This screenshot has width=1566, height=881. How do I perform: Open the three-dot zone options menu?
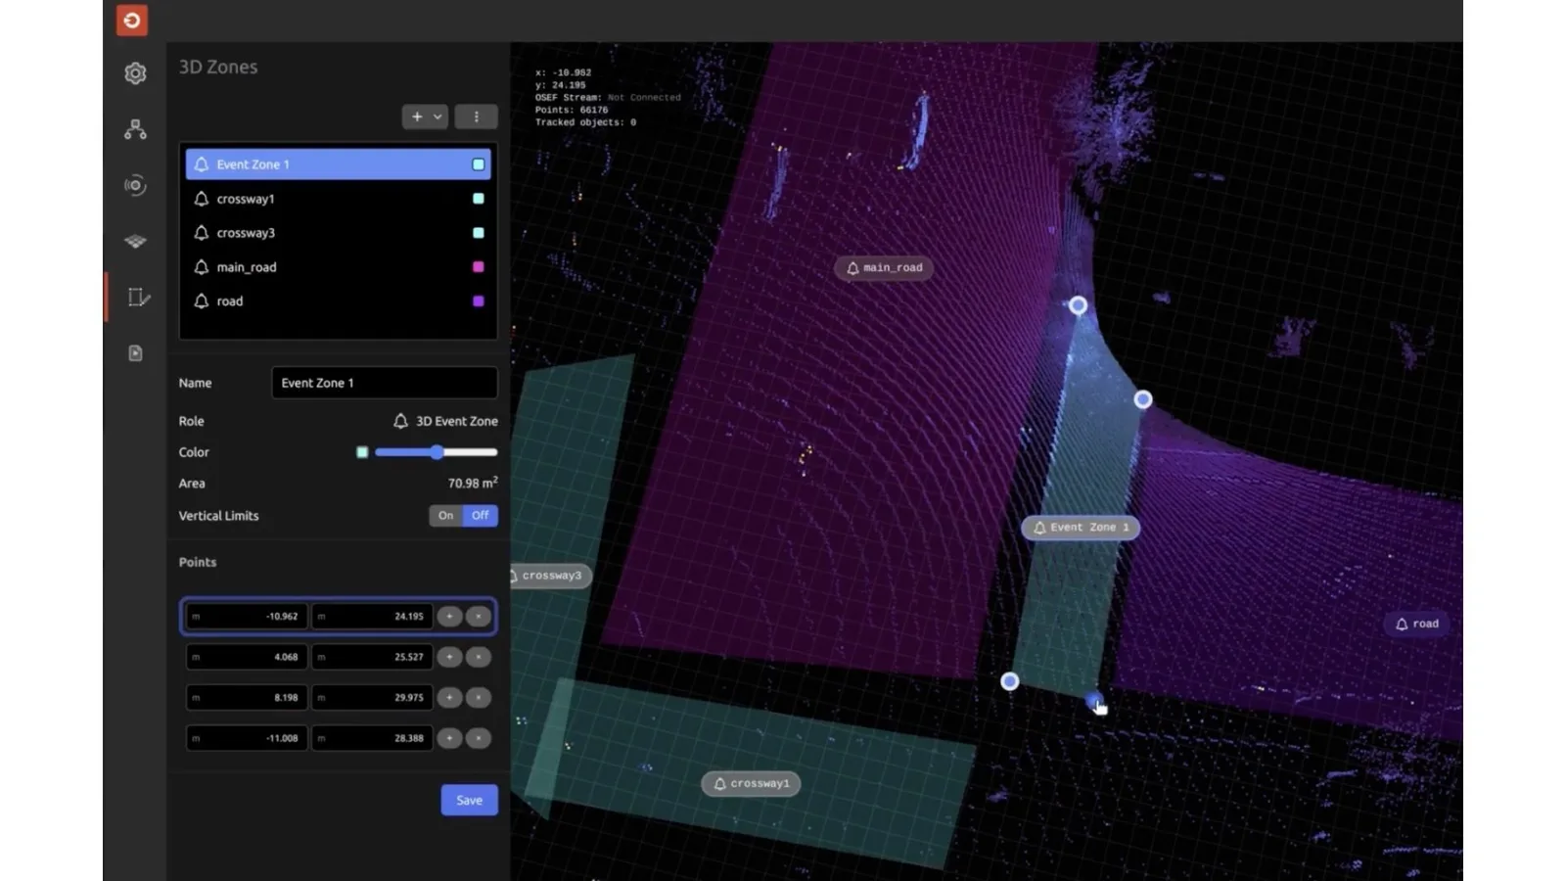[477, 116]
